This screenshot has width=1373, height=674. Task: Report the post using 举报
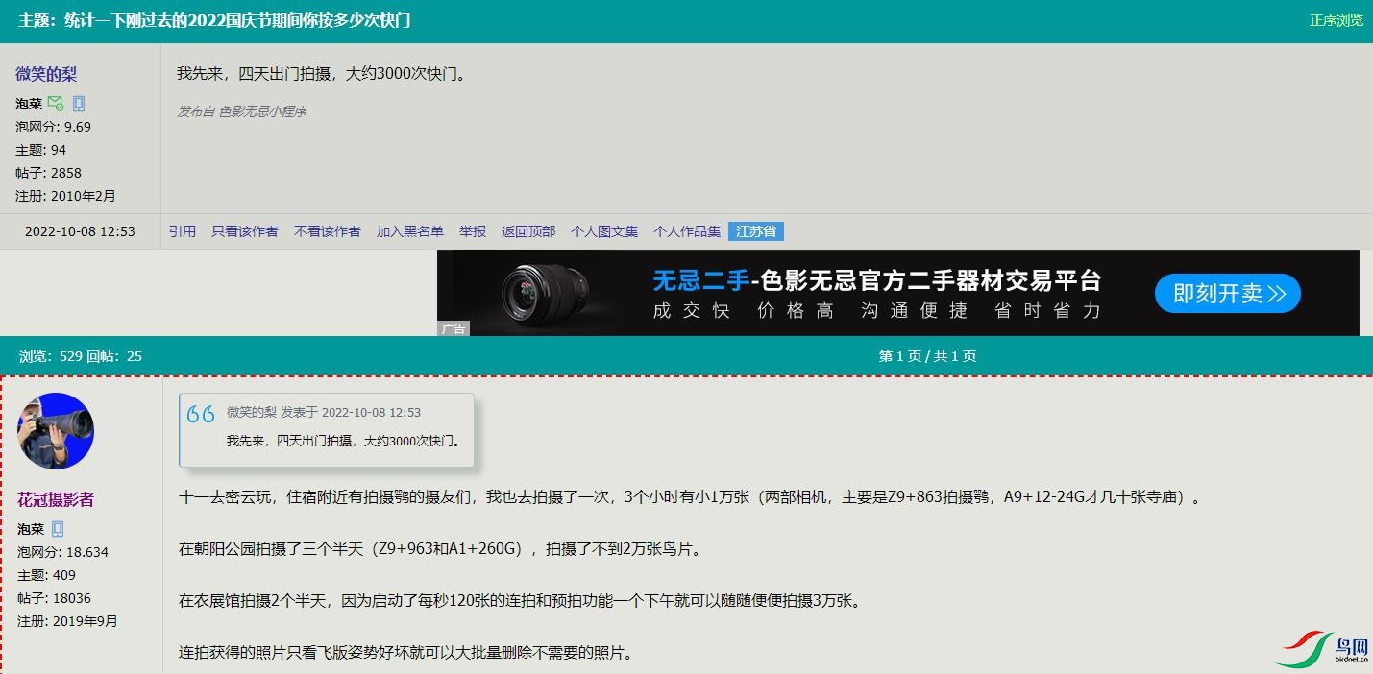pyautogui.click(x=473, y=231)
